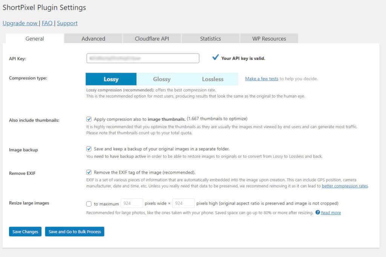Image resolution: width=386 pixels, height=257 pixels.
Task: Click the 'Image backup' label
Action: point(23,150)
